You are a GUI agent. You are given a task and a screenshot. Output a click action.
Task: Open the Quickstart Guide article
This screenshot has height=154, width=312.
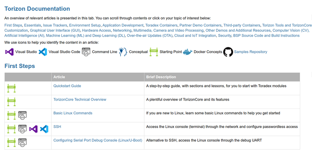point(67,86)
